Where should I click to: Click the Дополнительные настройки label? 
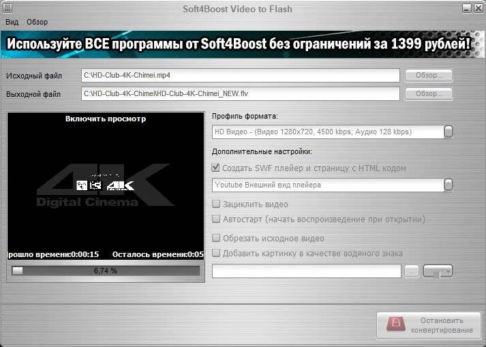pyautogui.click(x=262, y=151)
